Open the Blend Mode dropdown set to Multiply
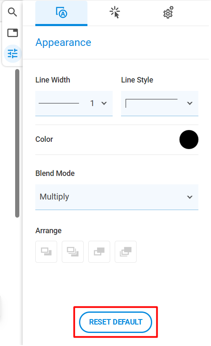 point(117,197)
